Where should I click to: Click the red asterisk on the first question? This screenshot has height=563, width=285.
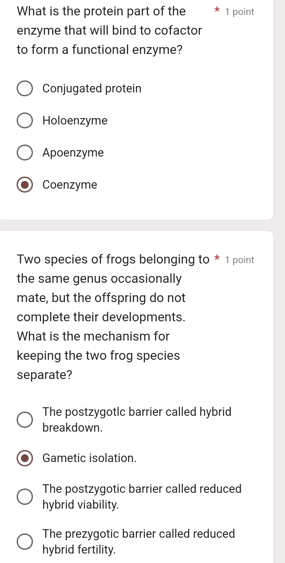point(217,11)
